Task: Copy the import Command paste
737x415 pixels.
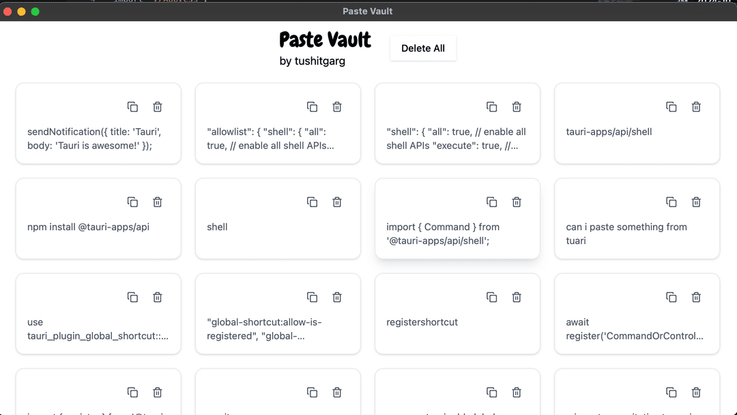Action: (x=491, y=202)
